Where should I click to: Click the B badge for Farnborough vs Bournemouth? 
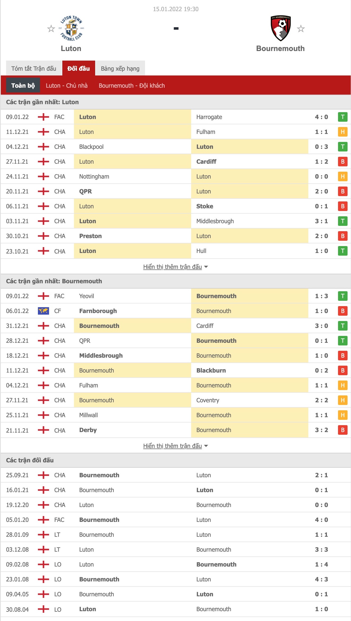(343, 311)
